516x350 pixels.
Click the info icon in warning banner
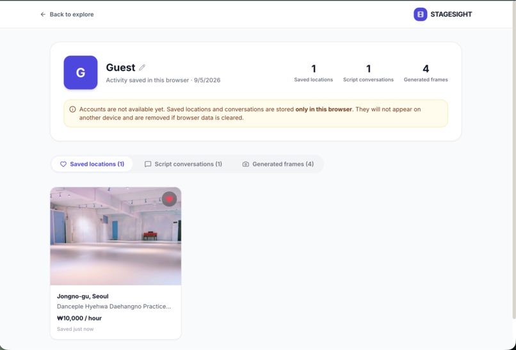pyautogui.click(x=72, y=109)
